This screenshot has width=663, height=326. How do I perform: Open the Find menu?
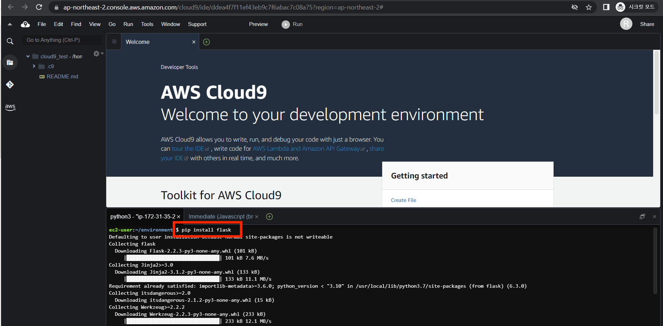(x=76, y=24)
